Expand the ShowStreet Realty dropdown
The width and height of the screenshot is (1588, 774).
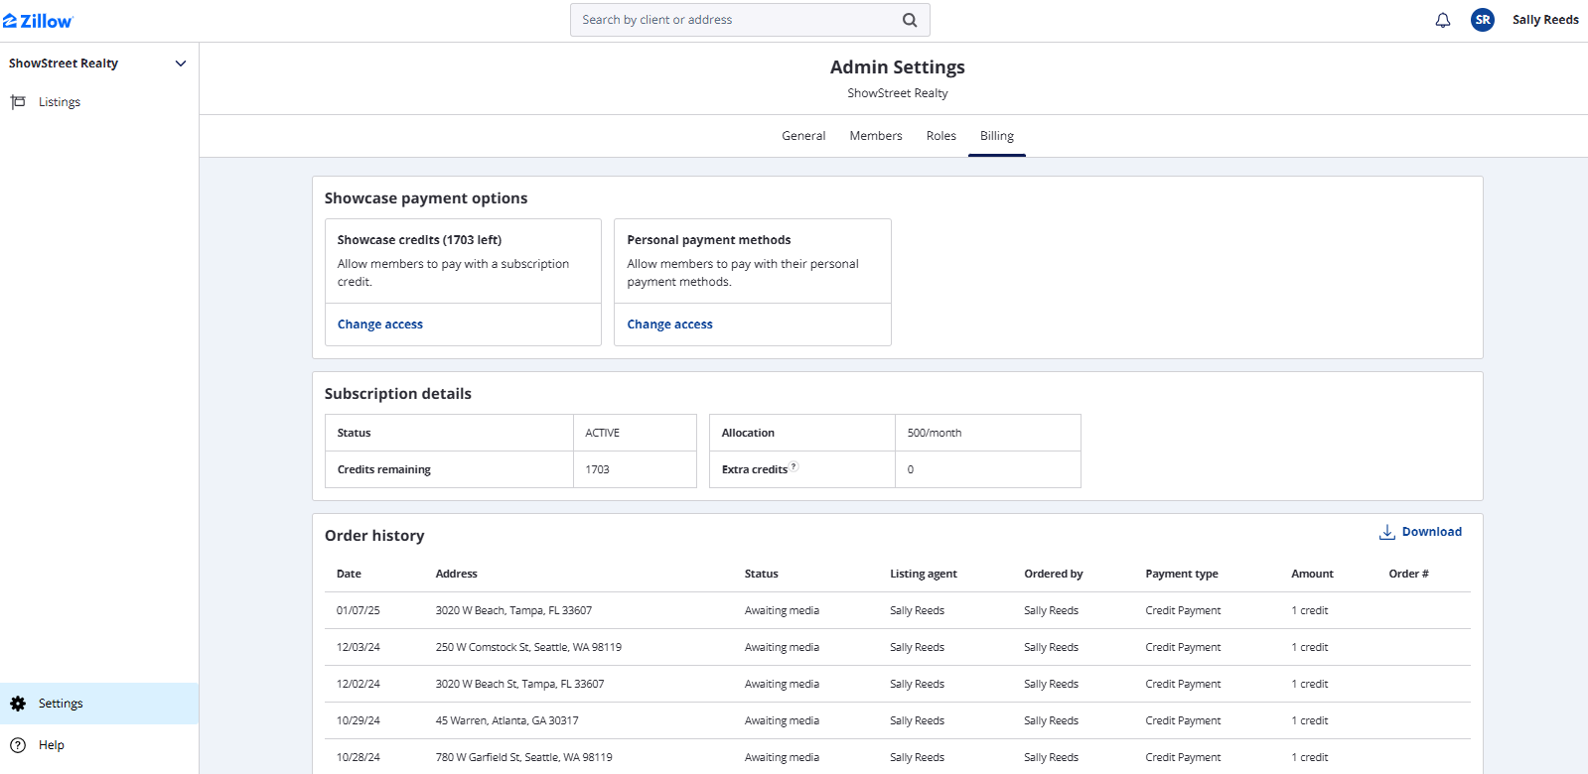(x=181, y=64)
